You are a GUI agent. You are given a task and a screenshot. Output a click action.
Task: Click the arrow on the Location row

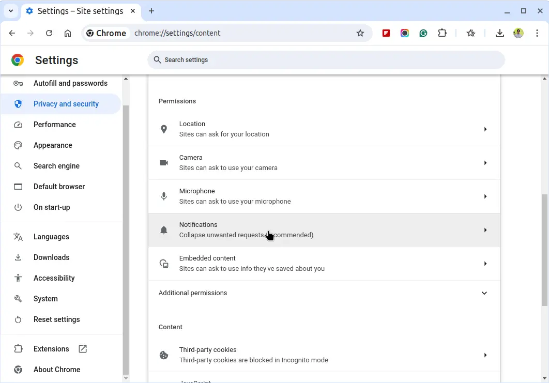coord(485,129)
